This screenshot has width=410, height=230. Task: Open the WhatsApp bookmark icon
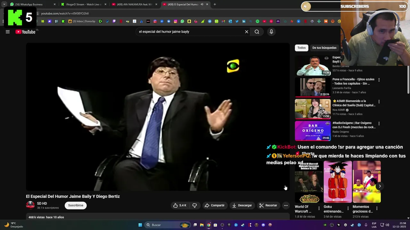pos(182,21)
